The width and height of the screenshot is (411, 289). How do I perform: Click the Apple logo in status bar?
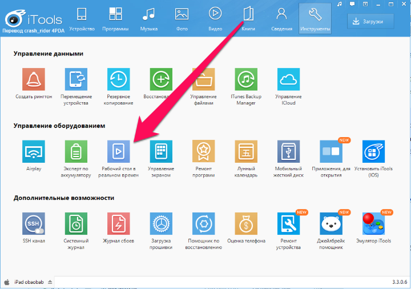tap(7, 282)
